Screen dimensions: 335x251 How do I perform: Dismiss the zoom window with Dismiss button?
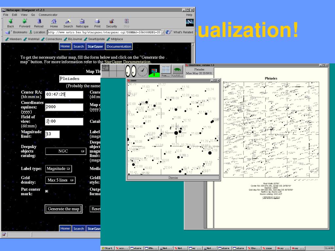pyautogui.click(x=173, y=177)
